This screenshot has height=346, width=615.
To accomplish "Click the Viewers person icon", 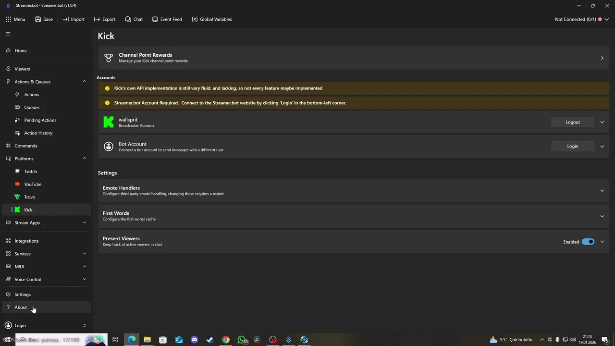I will pos(8,69).
